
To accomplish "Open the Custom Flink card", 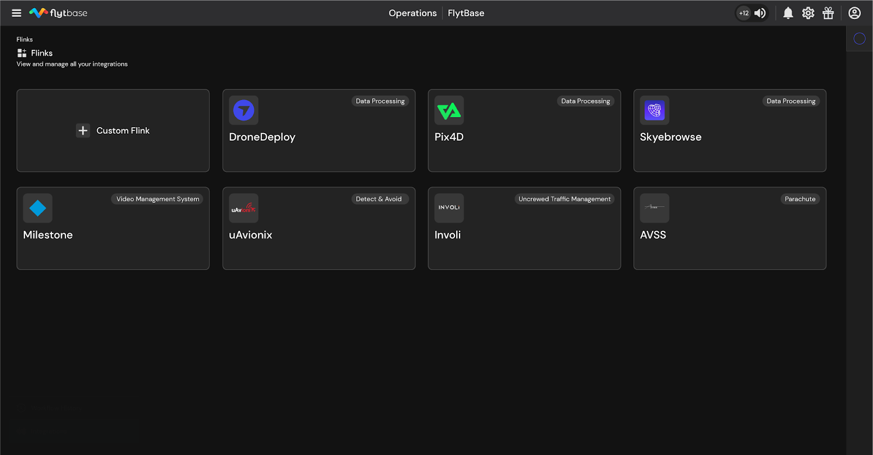I will click(113, 130).
